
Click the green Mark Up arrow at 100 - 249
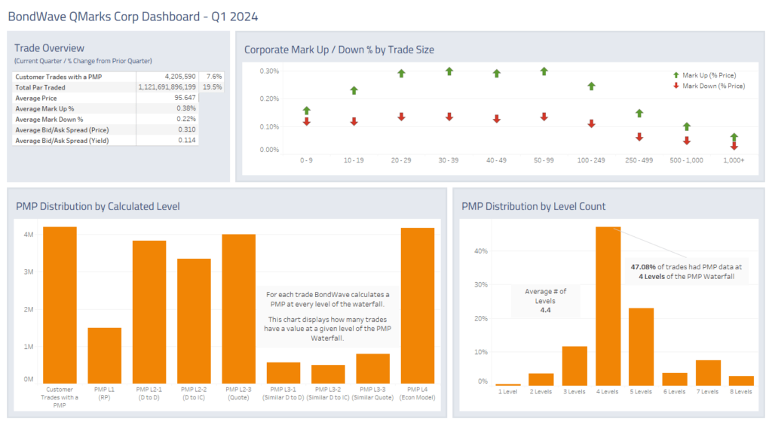tap(591, 87)
